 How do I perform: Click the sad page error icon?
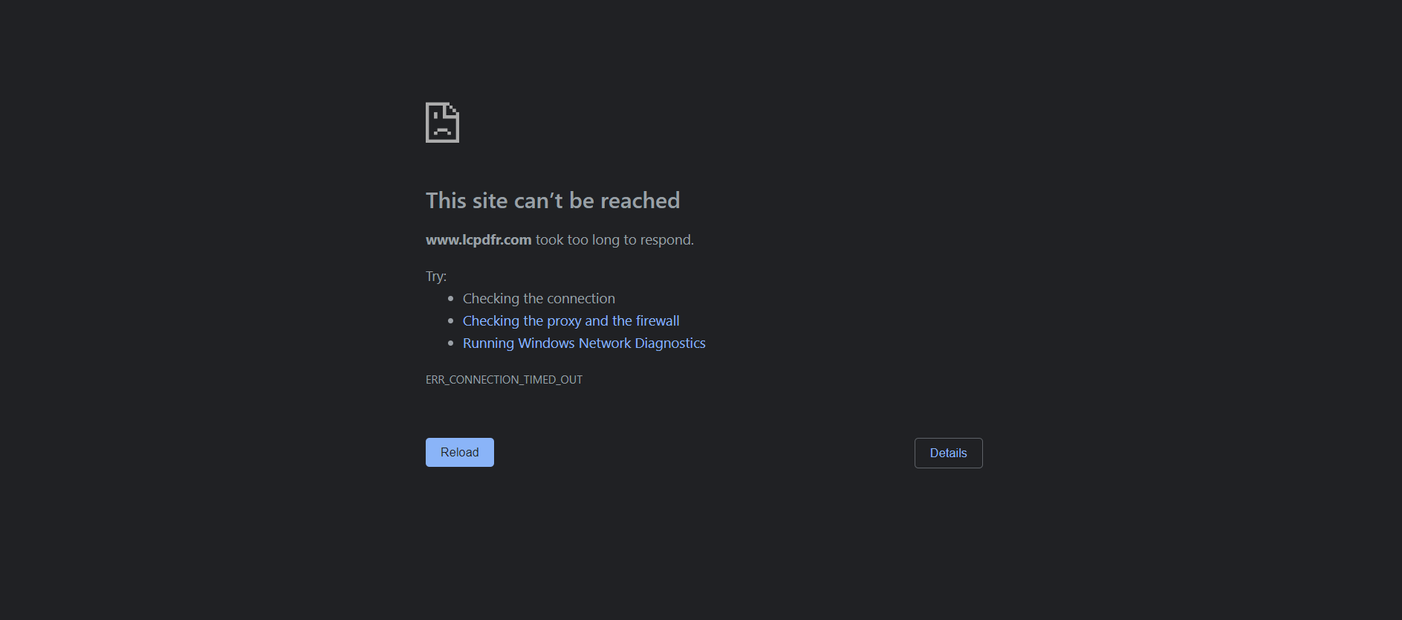pos(442,123)
